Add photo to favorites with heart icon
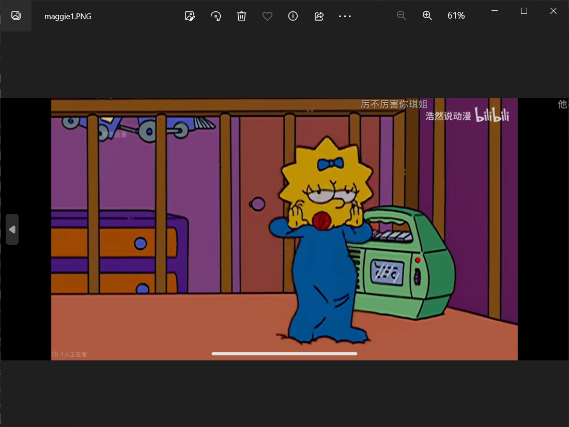 tap(267, 16)
